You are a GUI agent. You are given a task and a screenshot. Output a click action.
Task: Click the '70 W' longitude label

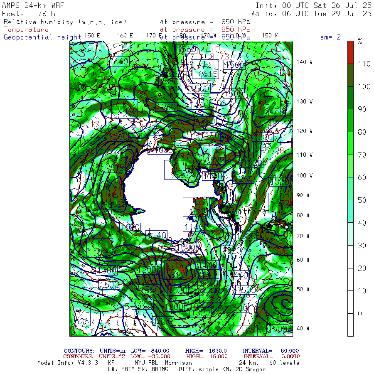(x=303, y=236)
